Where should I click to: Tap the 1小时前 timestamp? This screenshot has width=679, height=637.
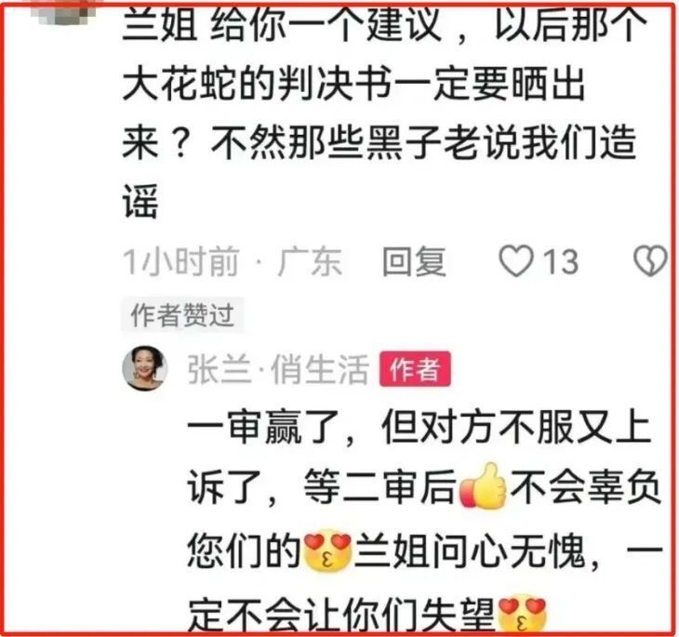(x=181, y=261)
